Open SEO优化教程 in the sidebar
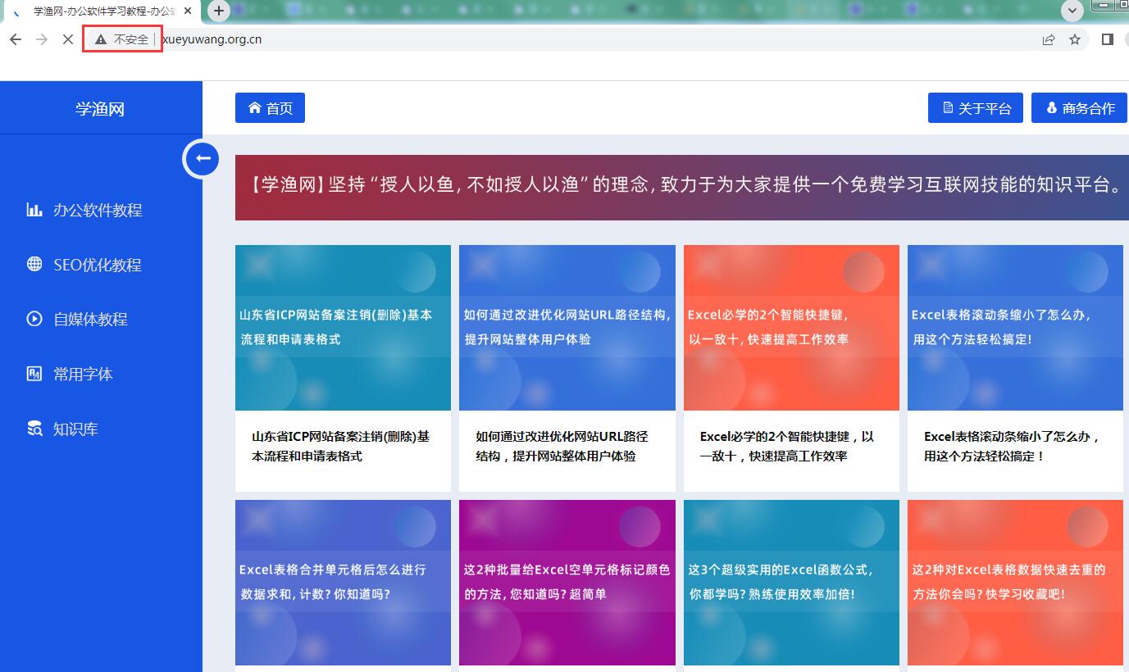Screen dimensions: 1129x672 tap(98, 265)
